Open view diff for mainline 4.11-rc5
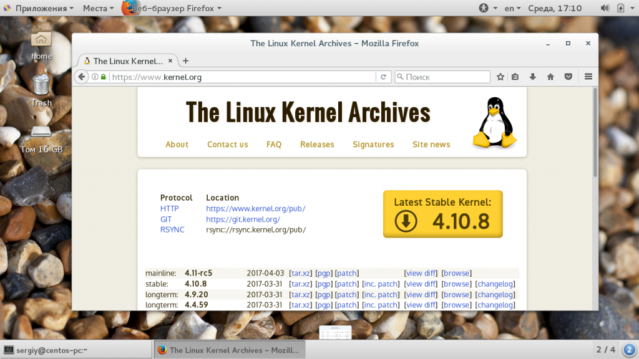This screenshot has width=639, height=359. 421,273
